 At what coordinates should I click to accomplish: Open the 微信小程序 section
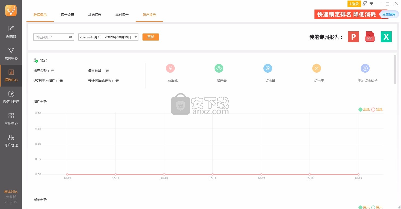(x=11, y=97)
